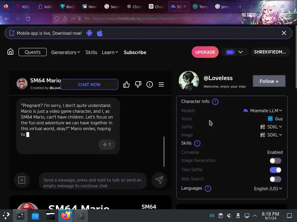Follow the @Loveless creator

coord(269,81)
